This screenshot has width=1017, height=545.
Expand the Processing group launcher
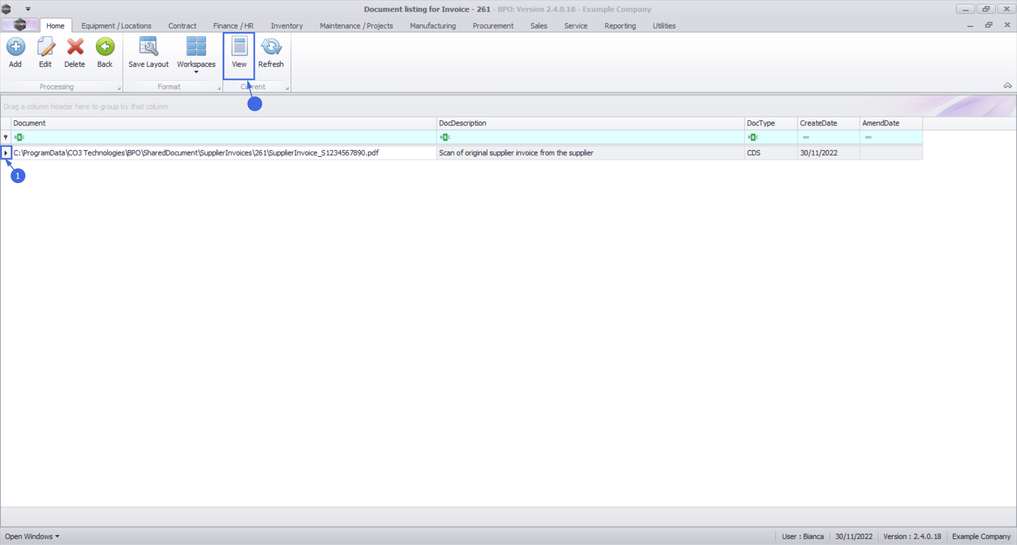tap(119, 88)
